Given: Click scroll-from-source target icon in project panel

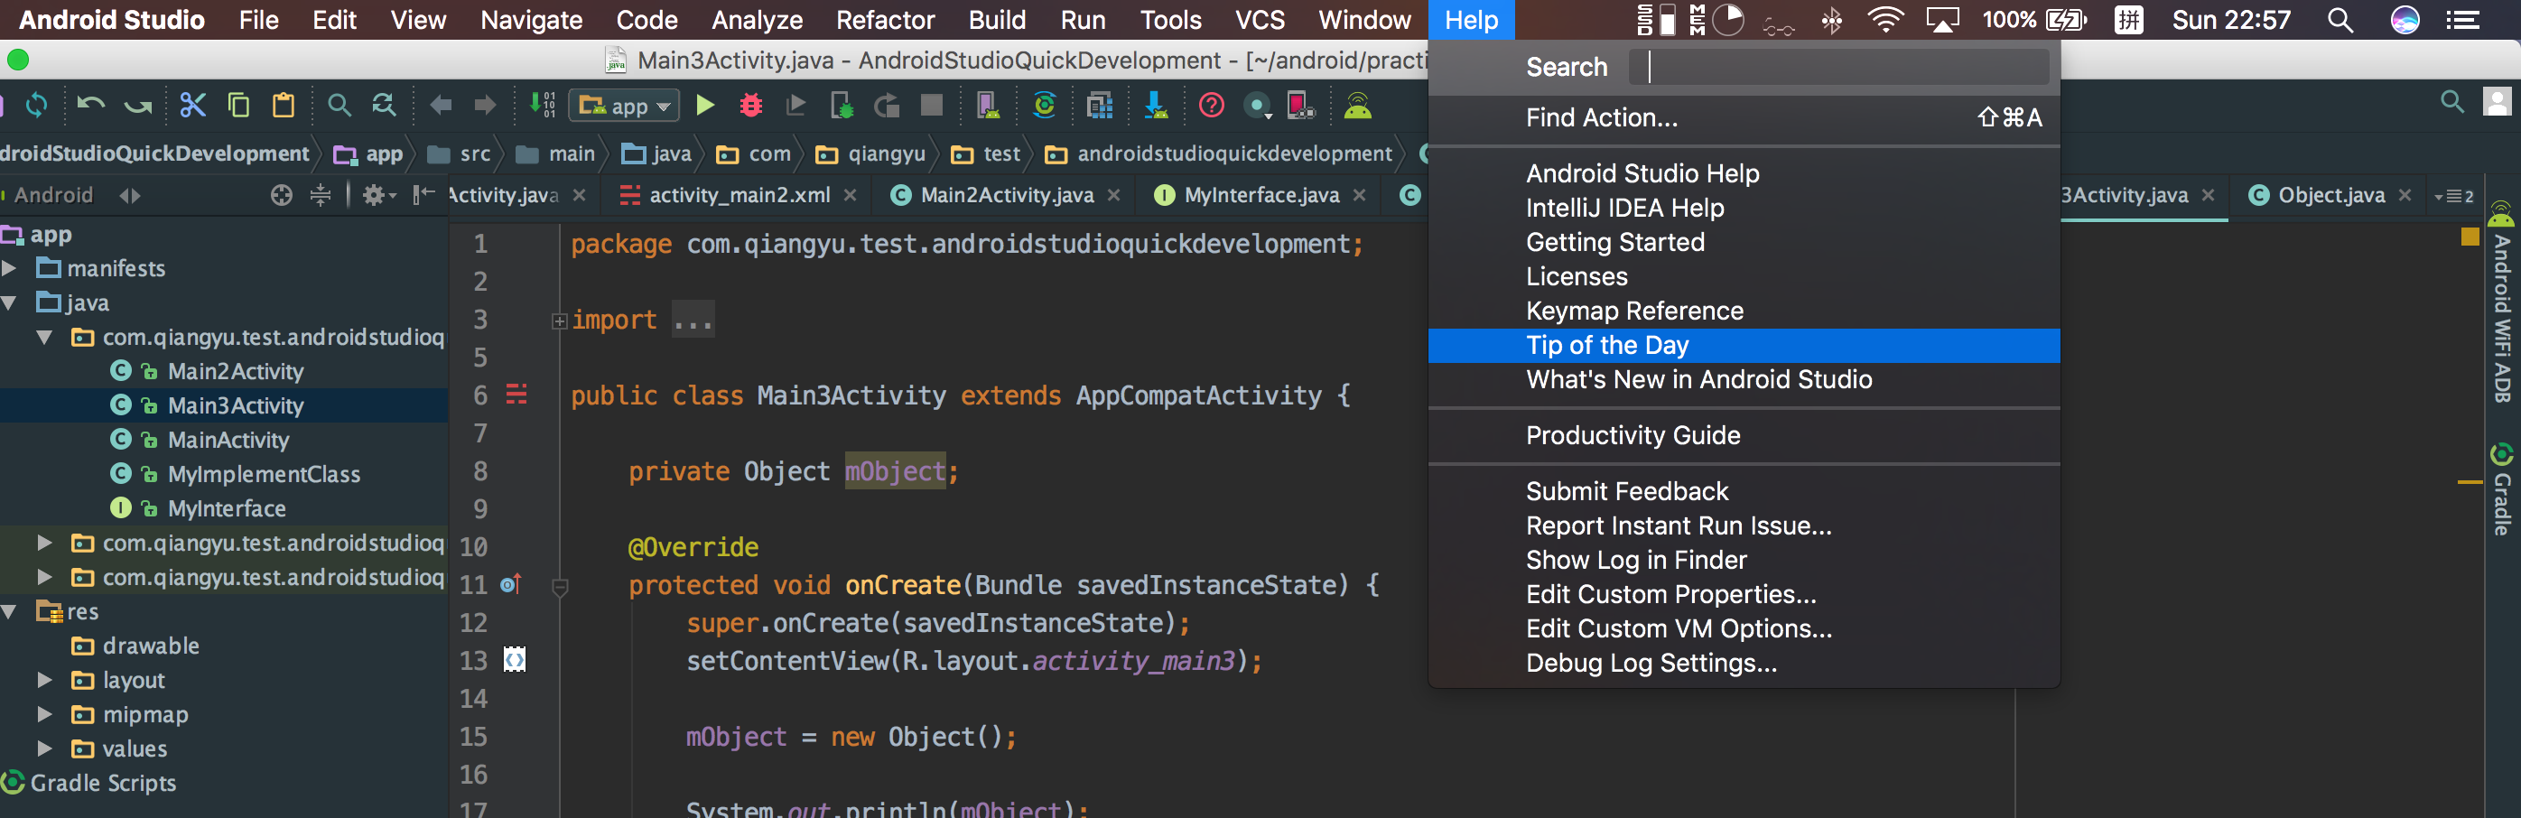Looking at the screenshot, I should 281,196.
